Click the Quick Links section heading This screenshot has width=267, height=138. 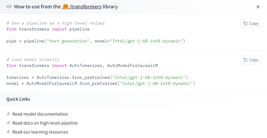tap(18, 99)
